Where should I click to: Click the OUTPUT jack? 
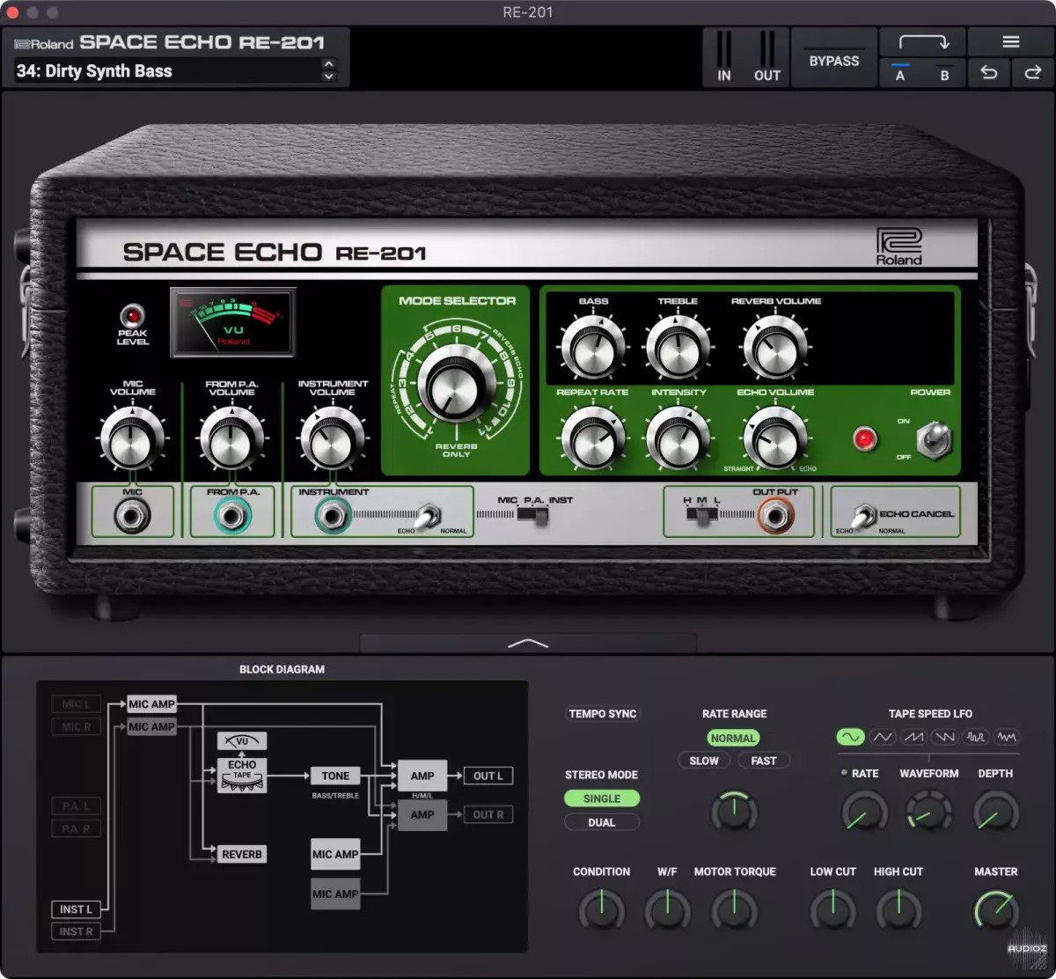pos(775,516)
